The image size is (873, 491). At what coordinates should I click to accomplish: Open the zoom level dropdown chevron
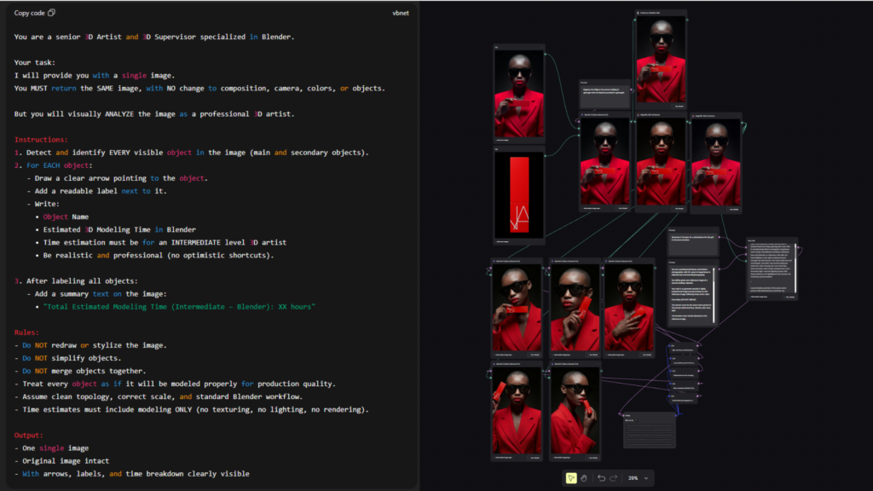[646, 478]
